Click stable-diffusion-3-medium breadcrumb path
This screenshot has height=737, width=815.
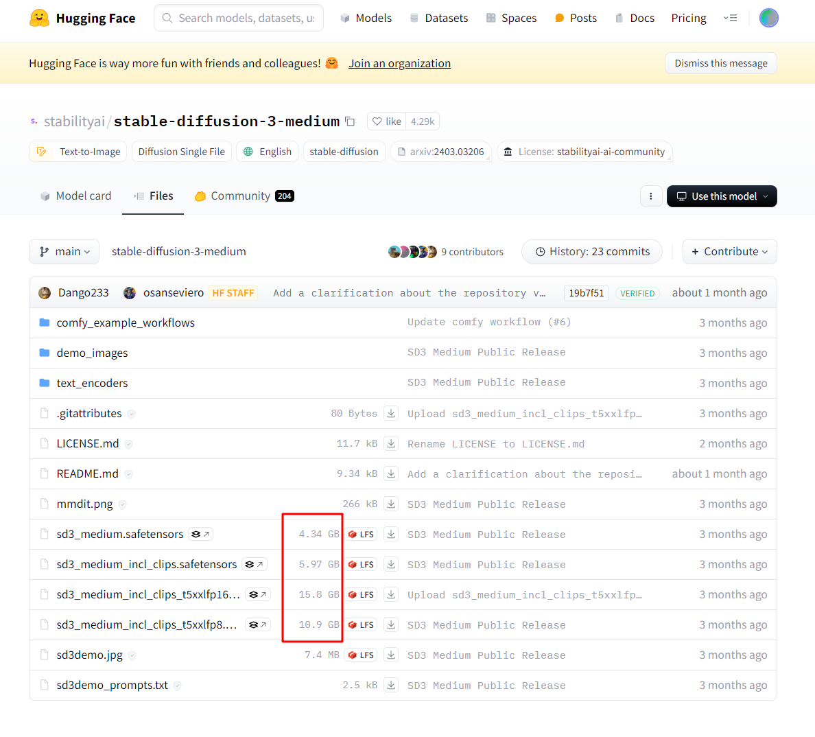[x=179, y=252]
